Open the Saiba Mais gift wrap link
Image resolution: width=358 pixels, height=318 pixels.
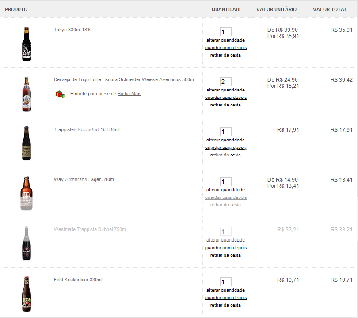coord(129,94)
